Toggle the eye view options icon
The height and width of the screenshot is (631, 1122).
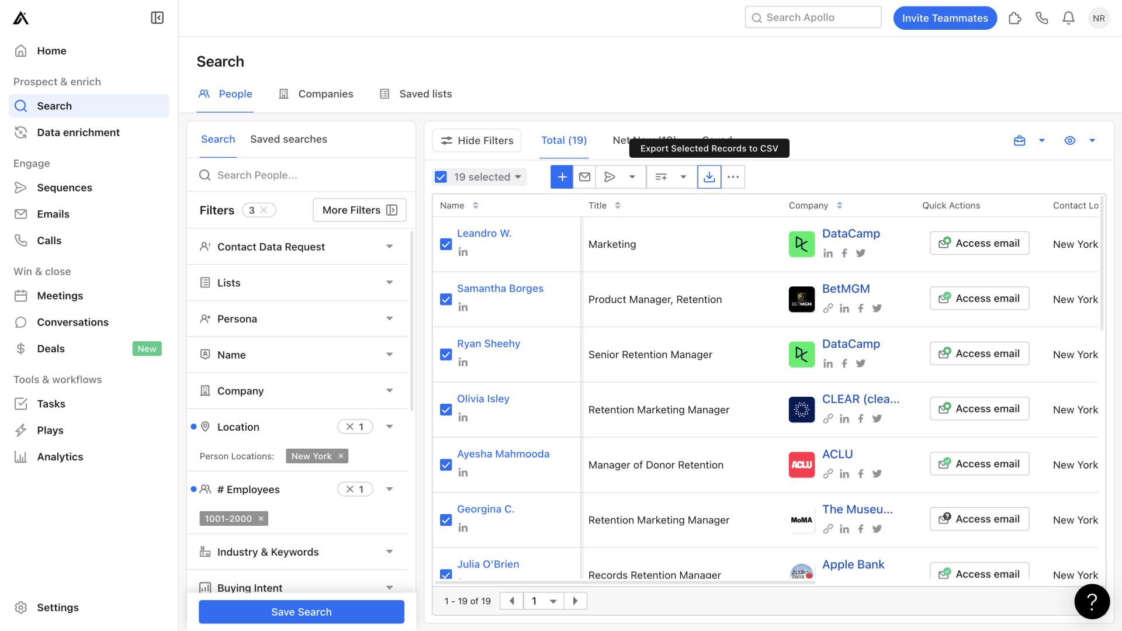(x=1069, y=140)
